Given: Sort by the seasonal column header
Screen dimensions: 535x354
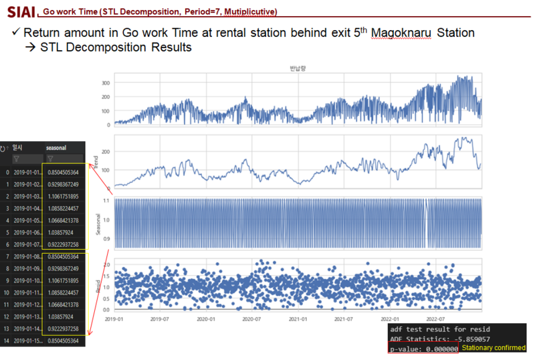Looking at the screenshot, I should click(56, 147).
